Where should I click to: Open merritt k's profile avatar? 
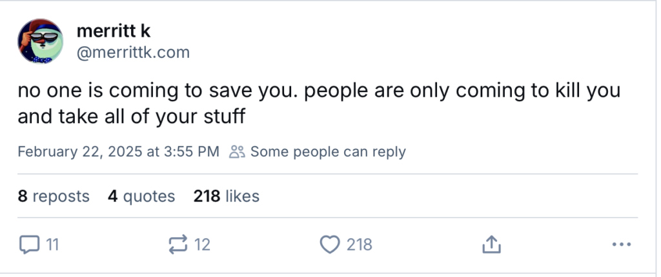point(40,41)
